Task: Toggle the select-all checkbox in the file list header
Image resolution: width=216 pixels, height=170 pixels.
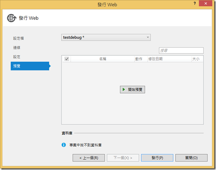Action: point(67,59)
